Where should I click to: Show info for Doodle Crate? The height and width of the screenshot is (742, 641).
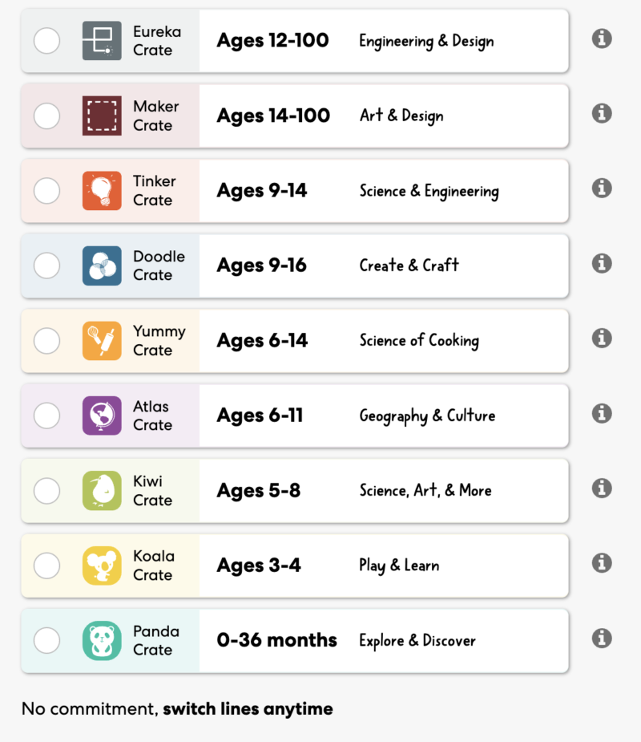pyautogui.click(x=602, y=263)
